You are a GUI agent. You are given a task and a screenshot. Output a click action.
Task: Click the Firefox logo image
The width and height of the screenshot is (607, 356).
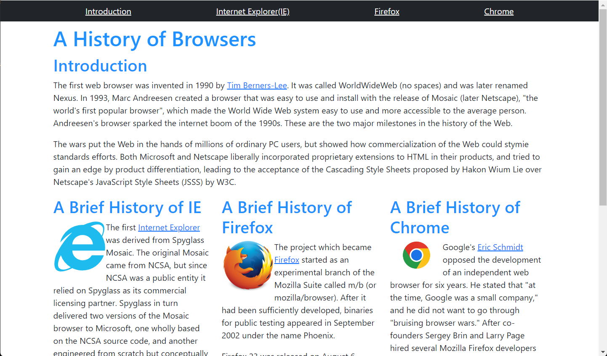click(x=248, y=265)
